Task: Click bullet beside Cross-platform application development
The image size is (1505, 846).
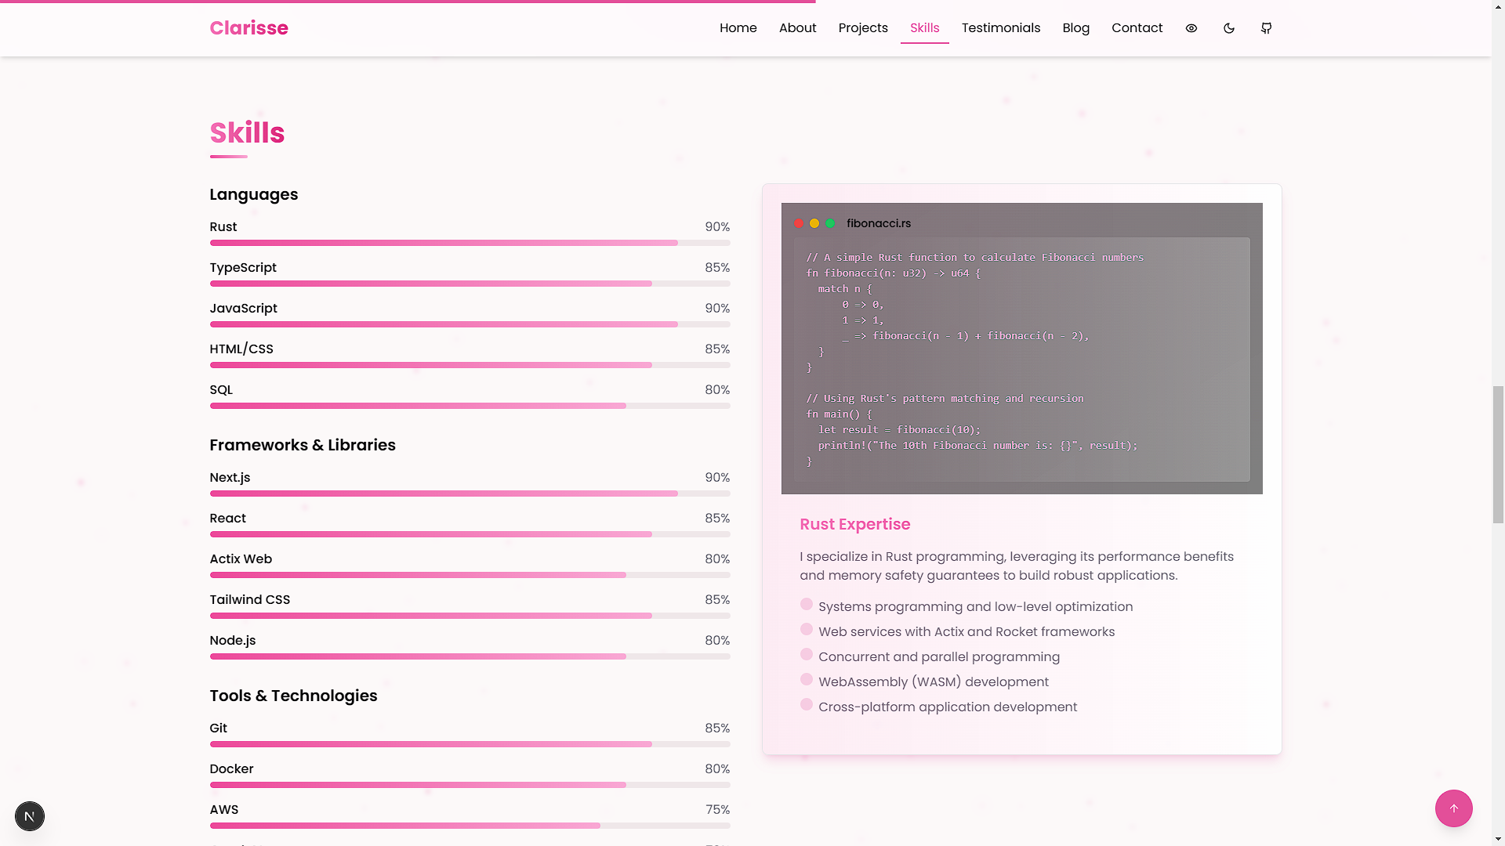Action: 807,704
